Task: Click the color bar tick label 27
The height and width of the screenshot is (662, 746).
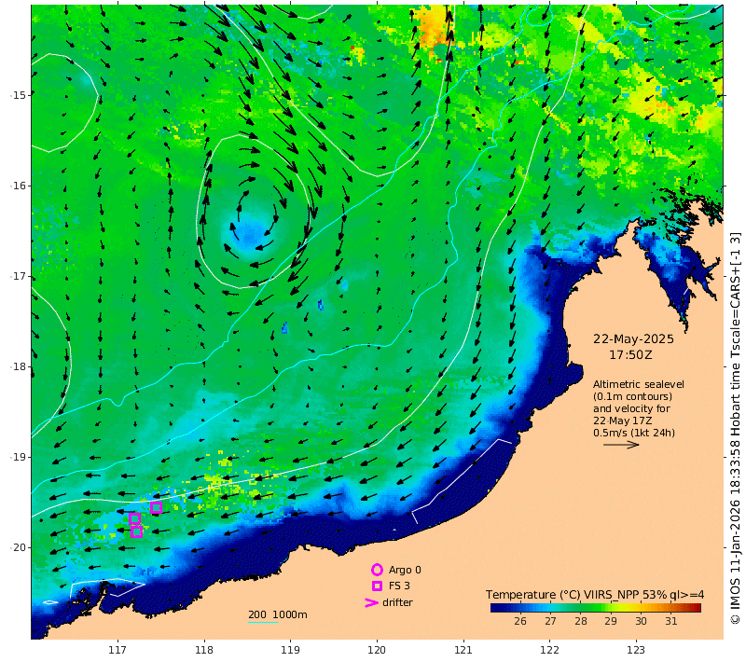Action: click(550, 621)
